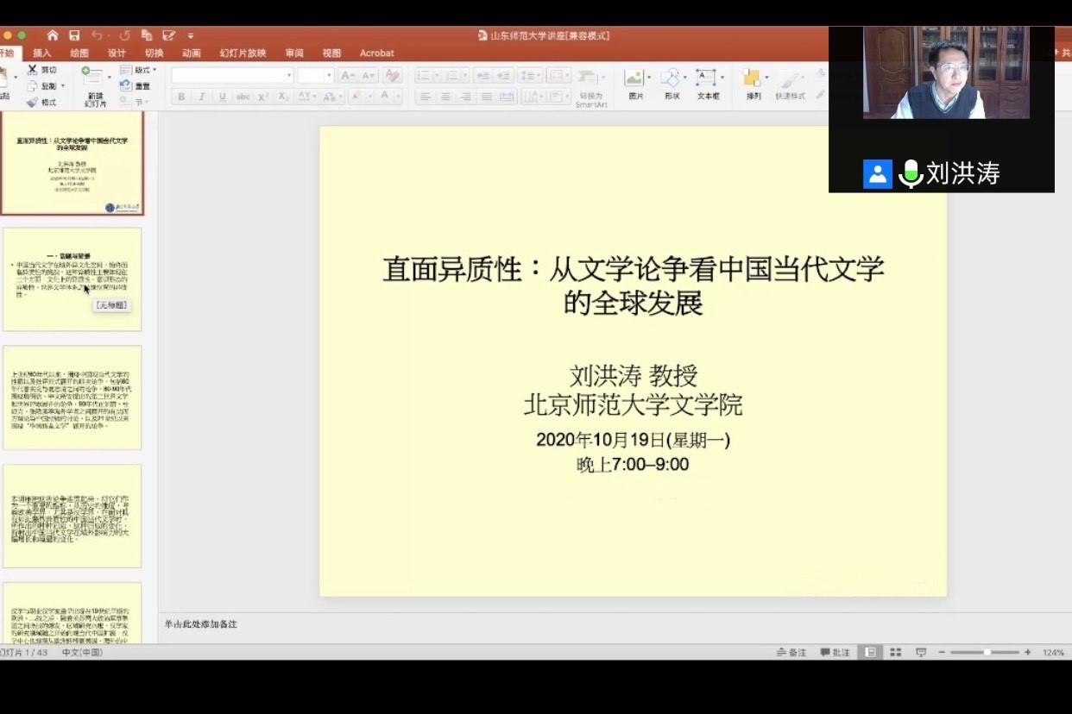Open Slide Sorter view in the status bar
Viewport: 1072px width, 714px height.
click(895, 653)
